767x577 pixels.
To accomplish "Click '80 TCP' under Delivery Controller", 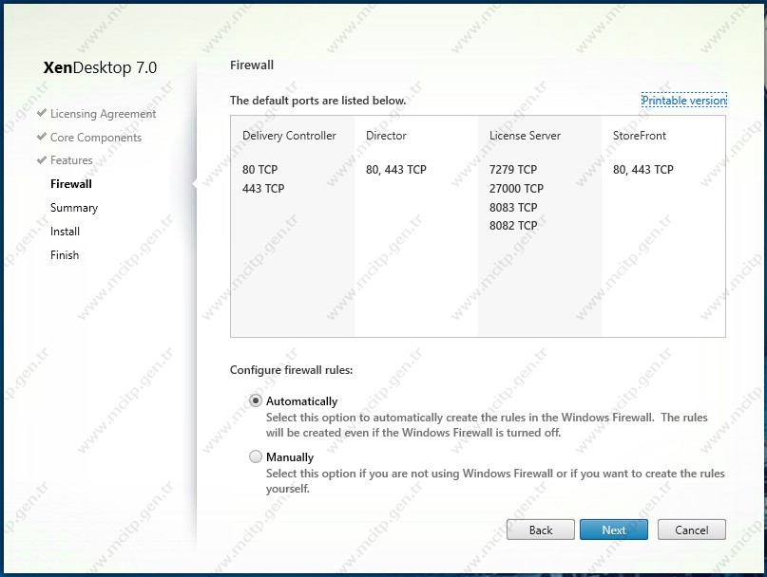I will [259, 170].
